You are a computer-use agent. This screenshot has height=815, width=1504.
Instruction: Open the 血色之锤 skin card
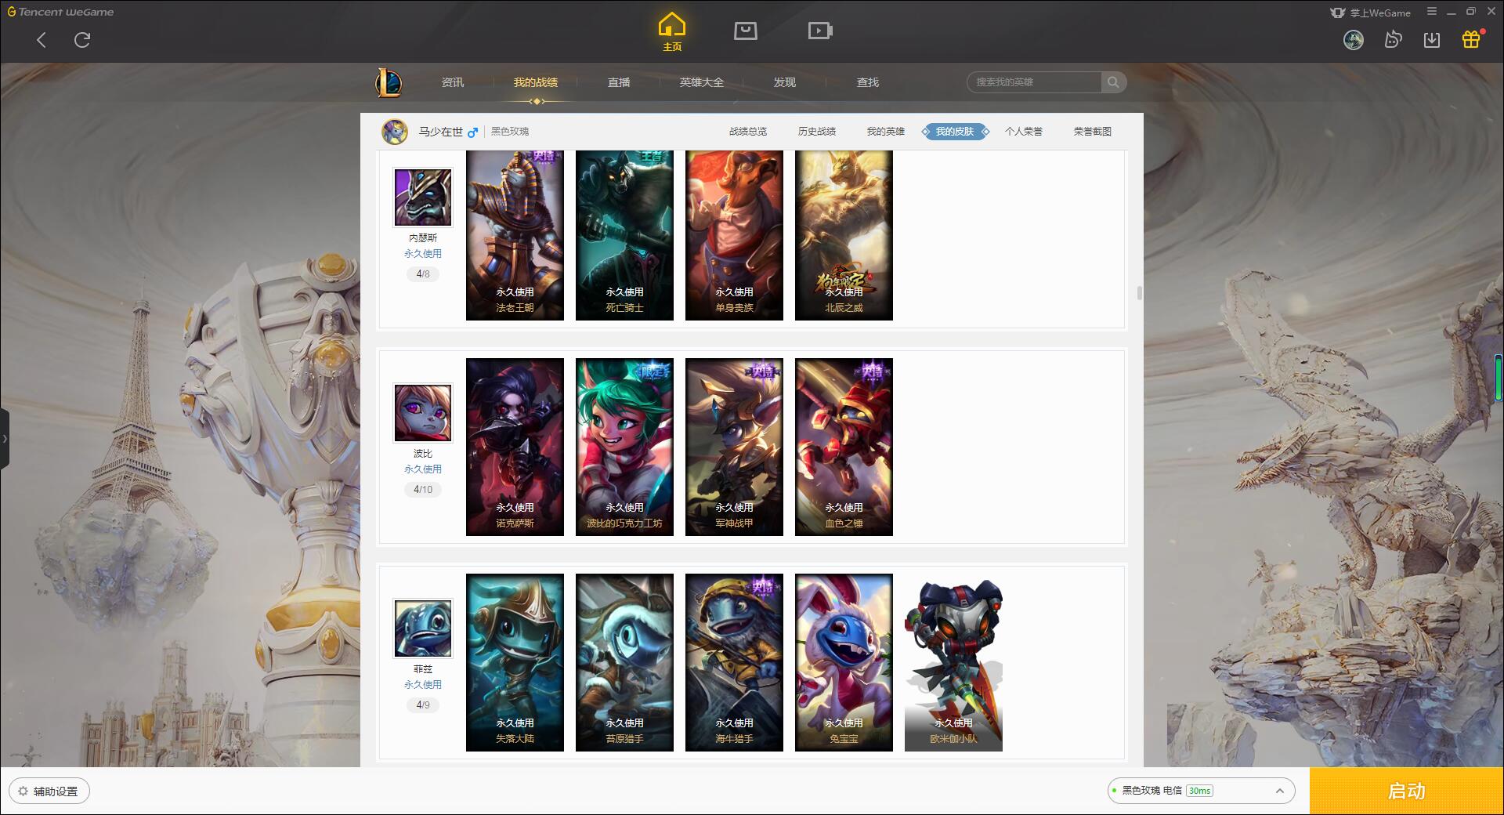click(844, 447)
